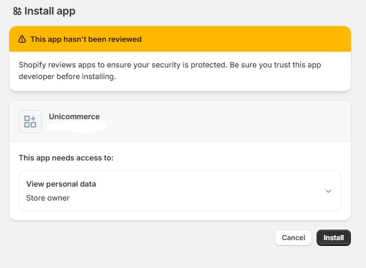Click the yellow warning banner background
This screenshot has height=268, width=366.
click(x=244, y=39)
